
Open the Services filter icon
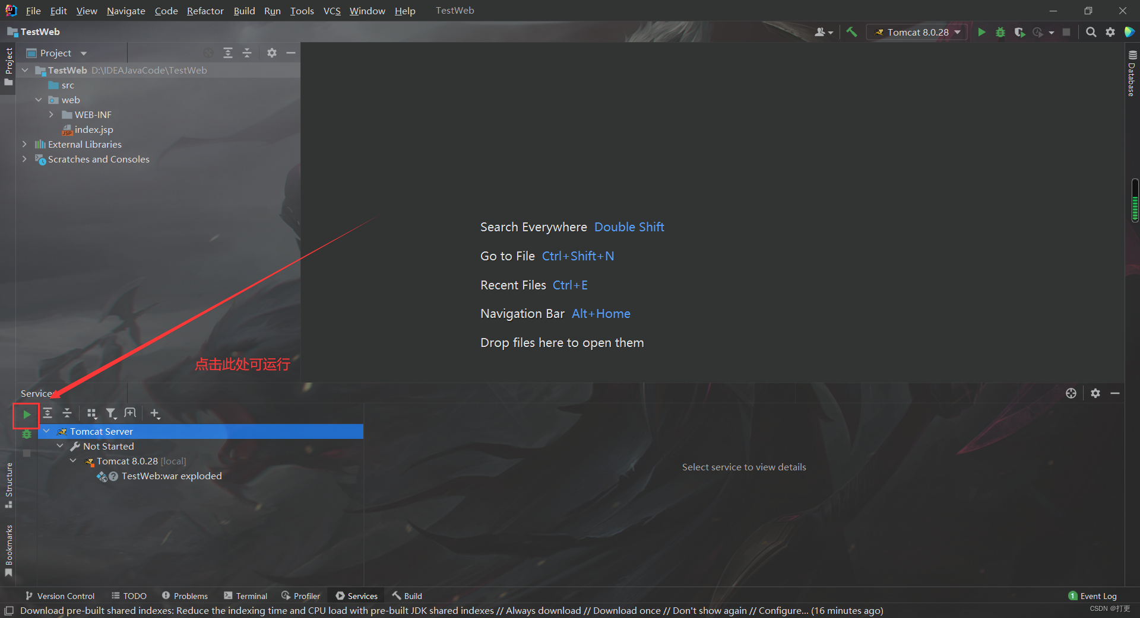point(111,413)
